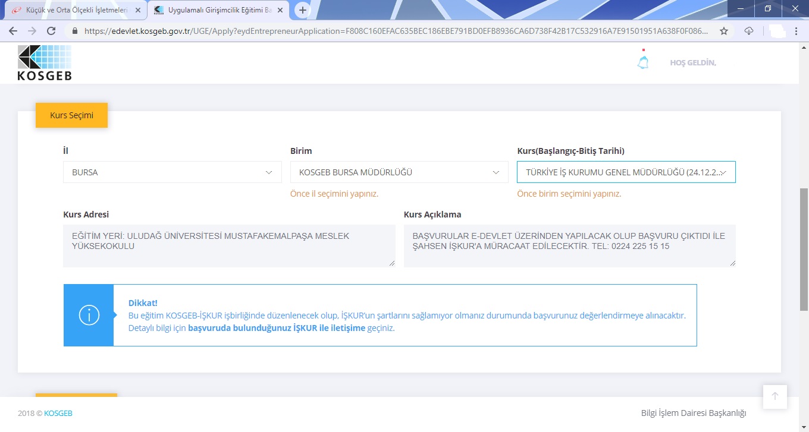Close the Uygulamalı Girişimcilik Eğitimi tab
The image size is (809, 432).
pyautogui.click(x=280, y=10)
